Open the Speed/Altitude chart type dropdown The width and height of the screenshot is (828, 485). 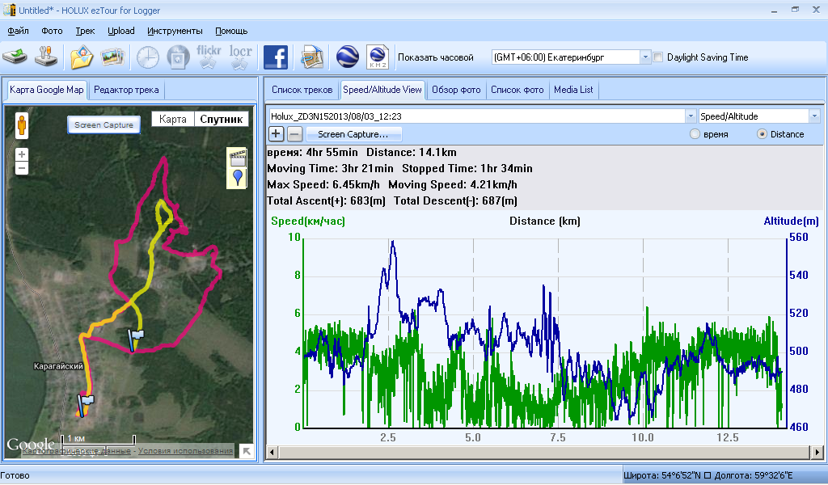click(x=814, y=116)
